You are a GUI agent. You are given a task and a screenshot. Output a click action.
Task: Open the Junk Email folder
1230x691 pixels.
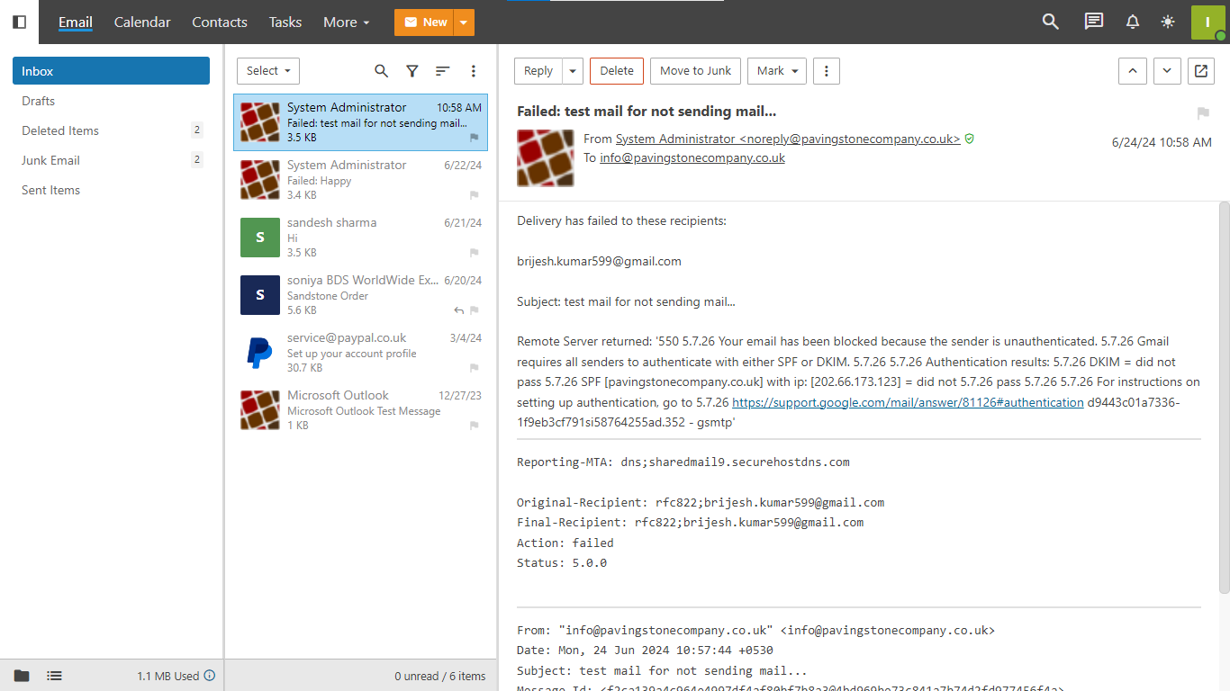click(x=51, y=160)
